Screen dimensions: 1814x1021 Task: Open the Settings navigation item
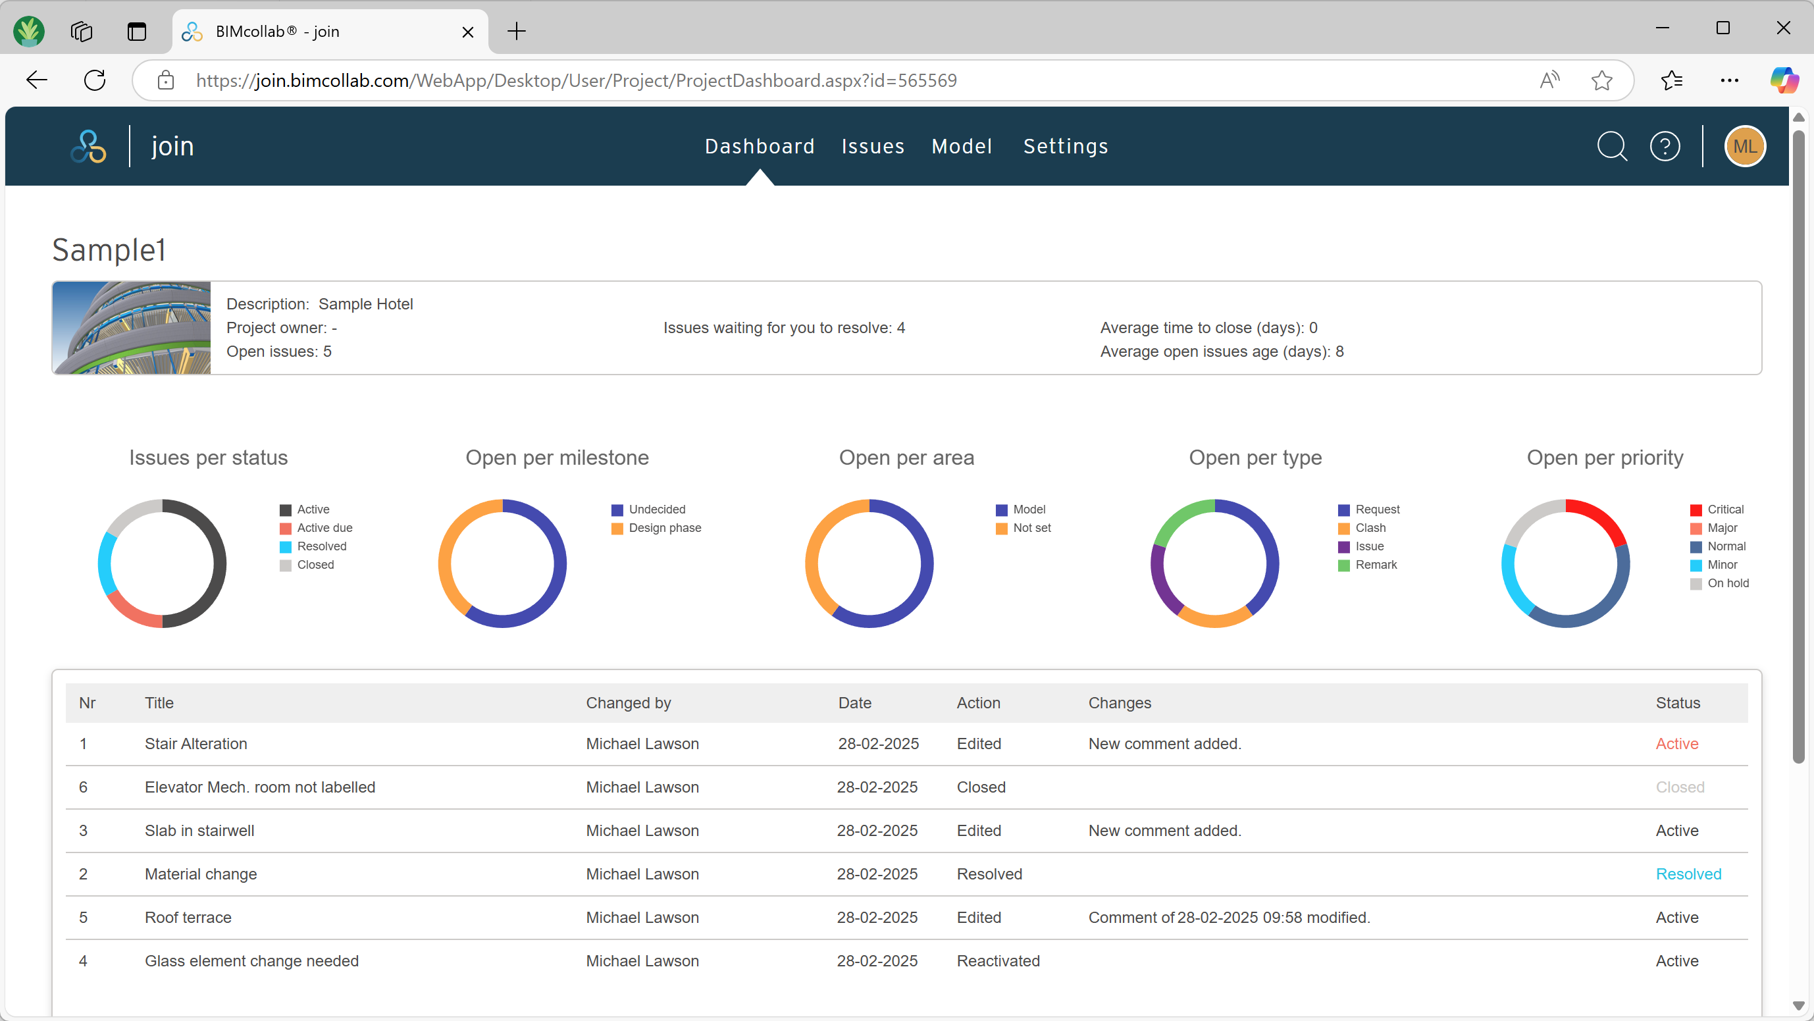1066,146
